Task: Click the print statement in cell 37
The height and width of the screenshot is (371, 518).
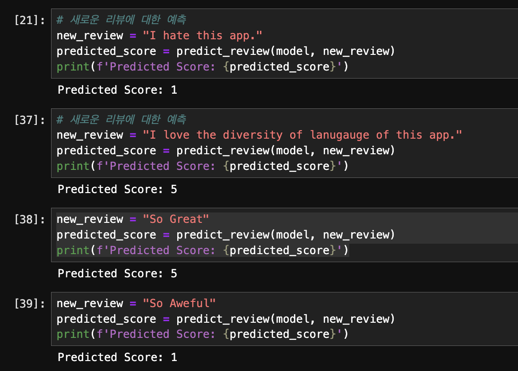Action: (x=202, y=166)
